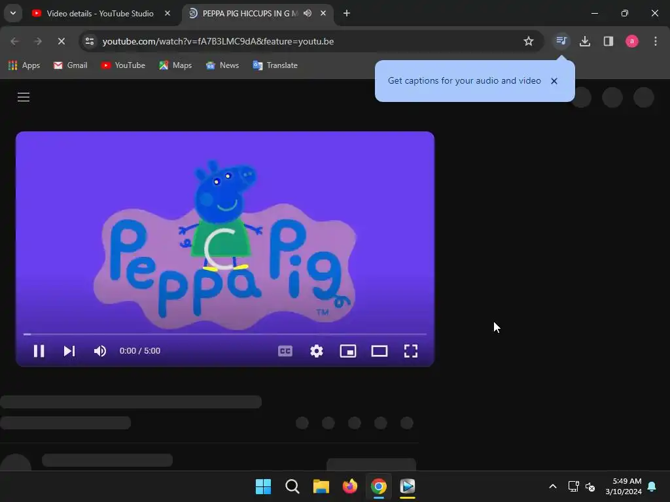670x502 pixels.
Task: Mute the tab using its audio icon
Action: (x=308, y=13)
